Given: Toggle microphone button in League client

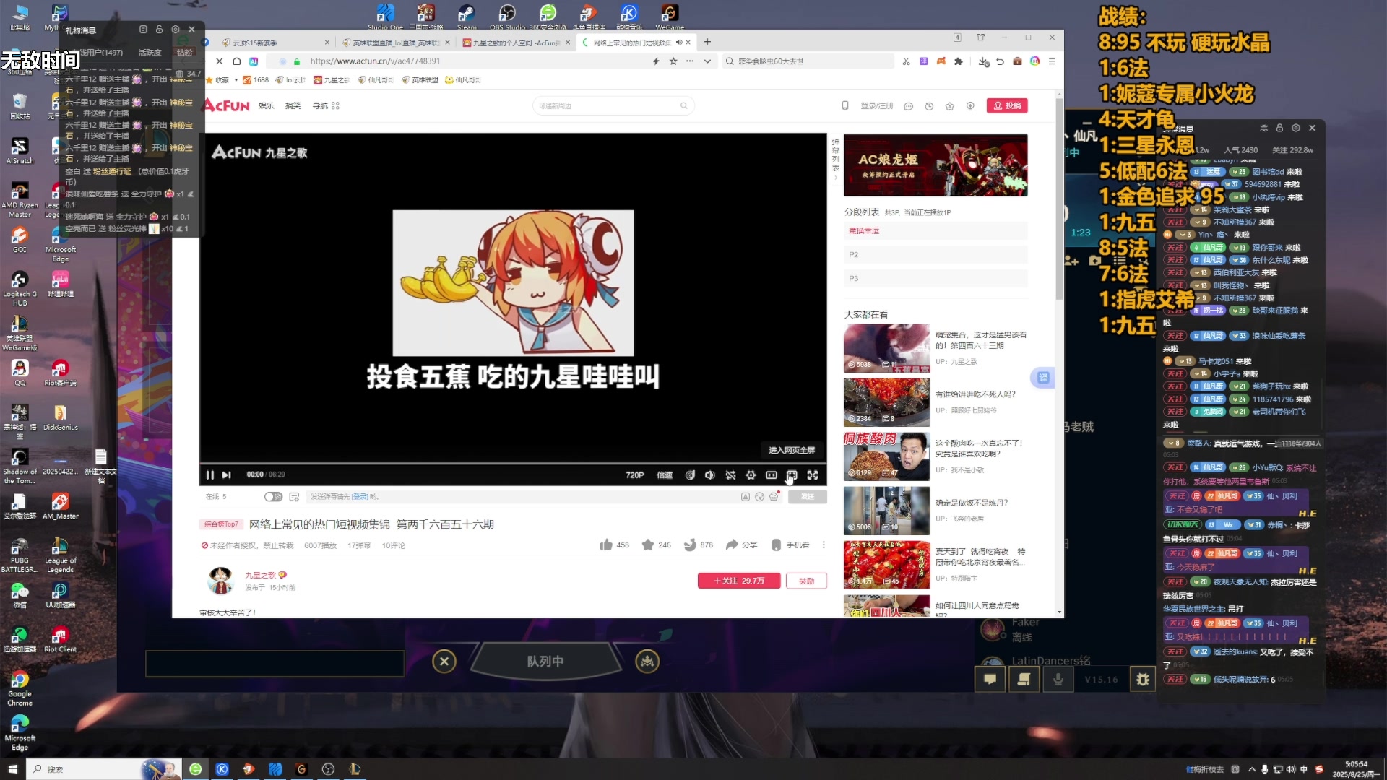Looking at the screenshot, I should [1058, 679].
